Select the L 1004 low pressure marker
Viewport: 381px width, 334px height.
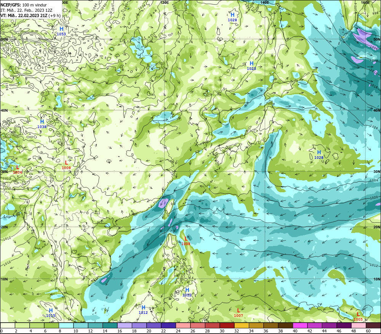[18, 169]
